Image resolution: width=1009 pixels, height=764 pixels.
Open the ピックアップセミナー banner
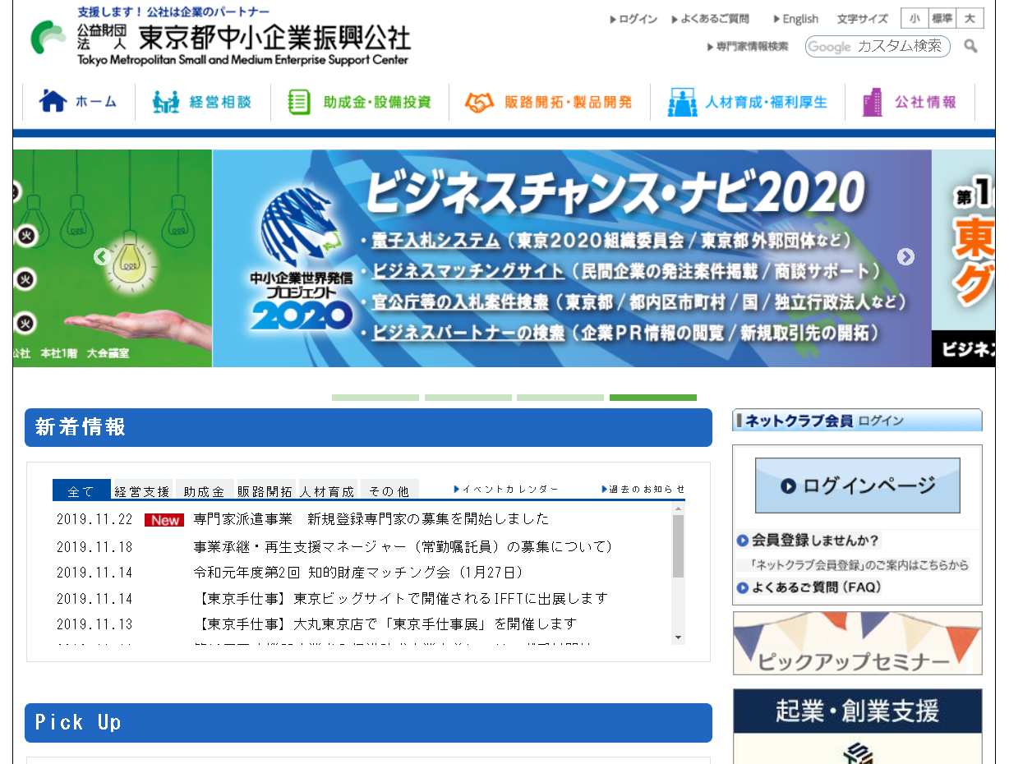857,643
